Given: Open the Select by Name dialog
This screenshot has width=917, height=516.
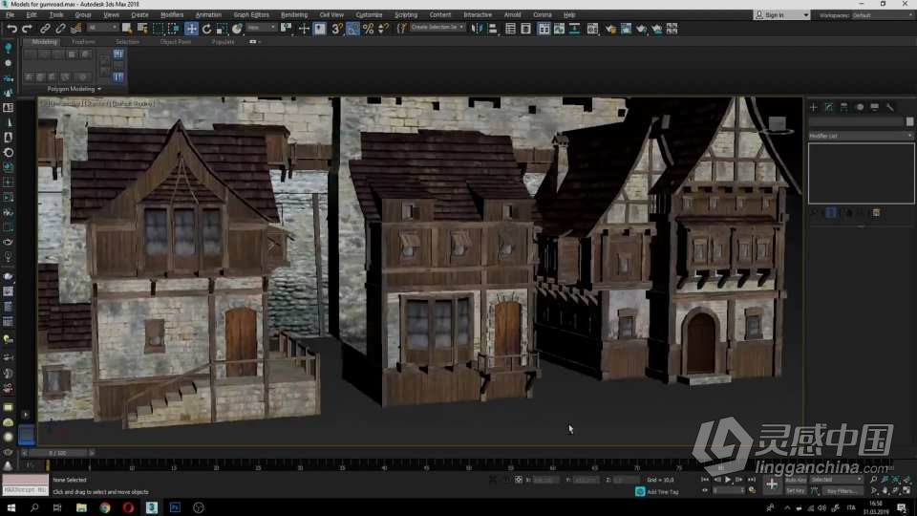Looking at the screenshot, I should [x=142, y=28].
